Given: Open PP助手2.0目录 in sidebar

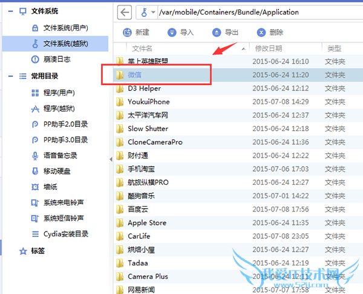Looking at the screenshot, I should click(55, 124).
